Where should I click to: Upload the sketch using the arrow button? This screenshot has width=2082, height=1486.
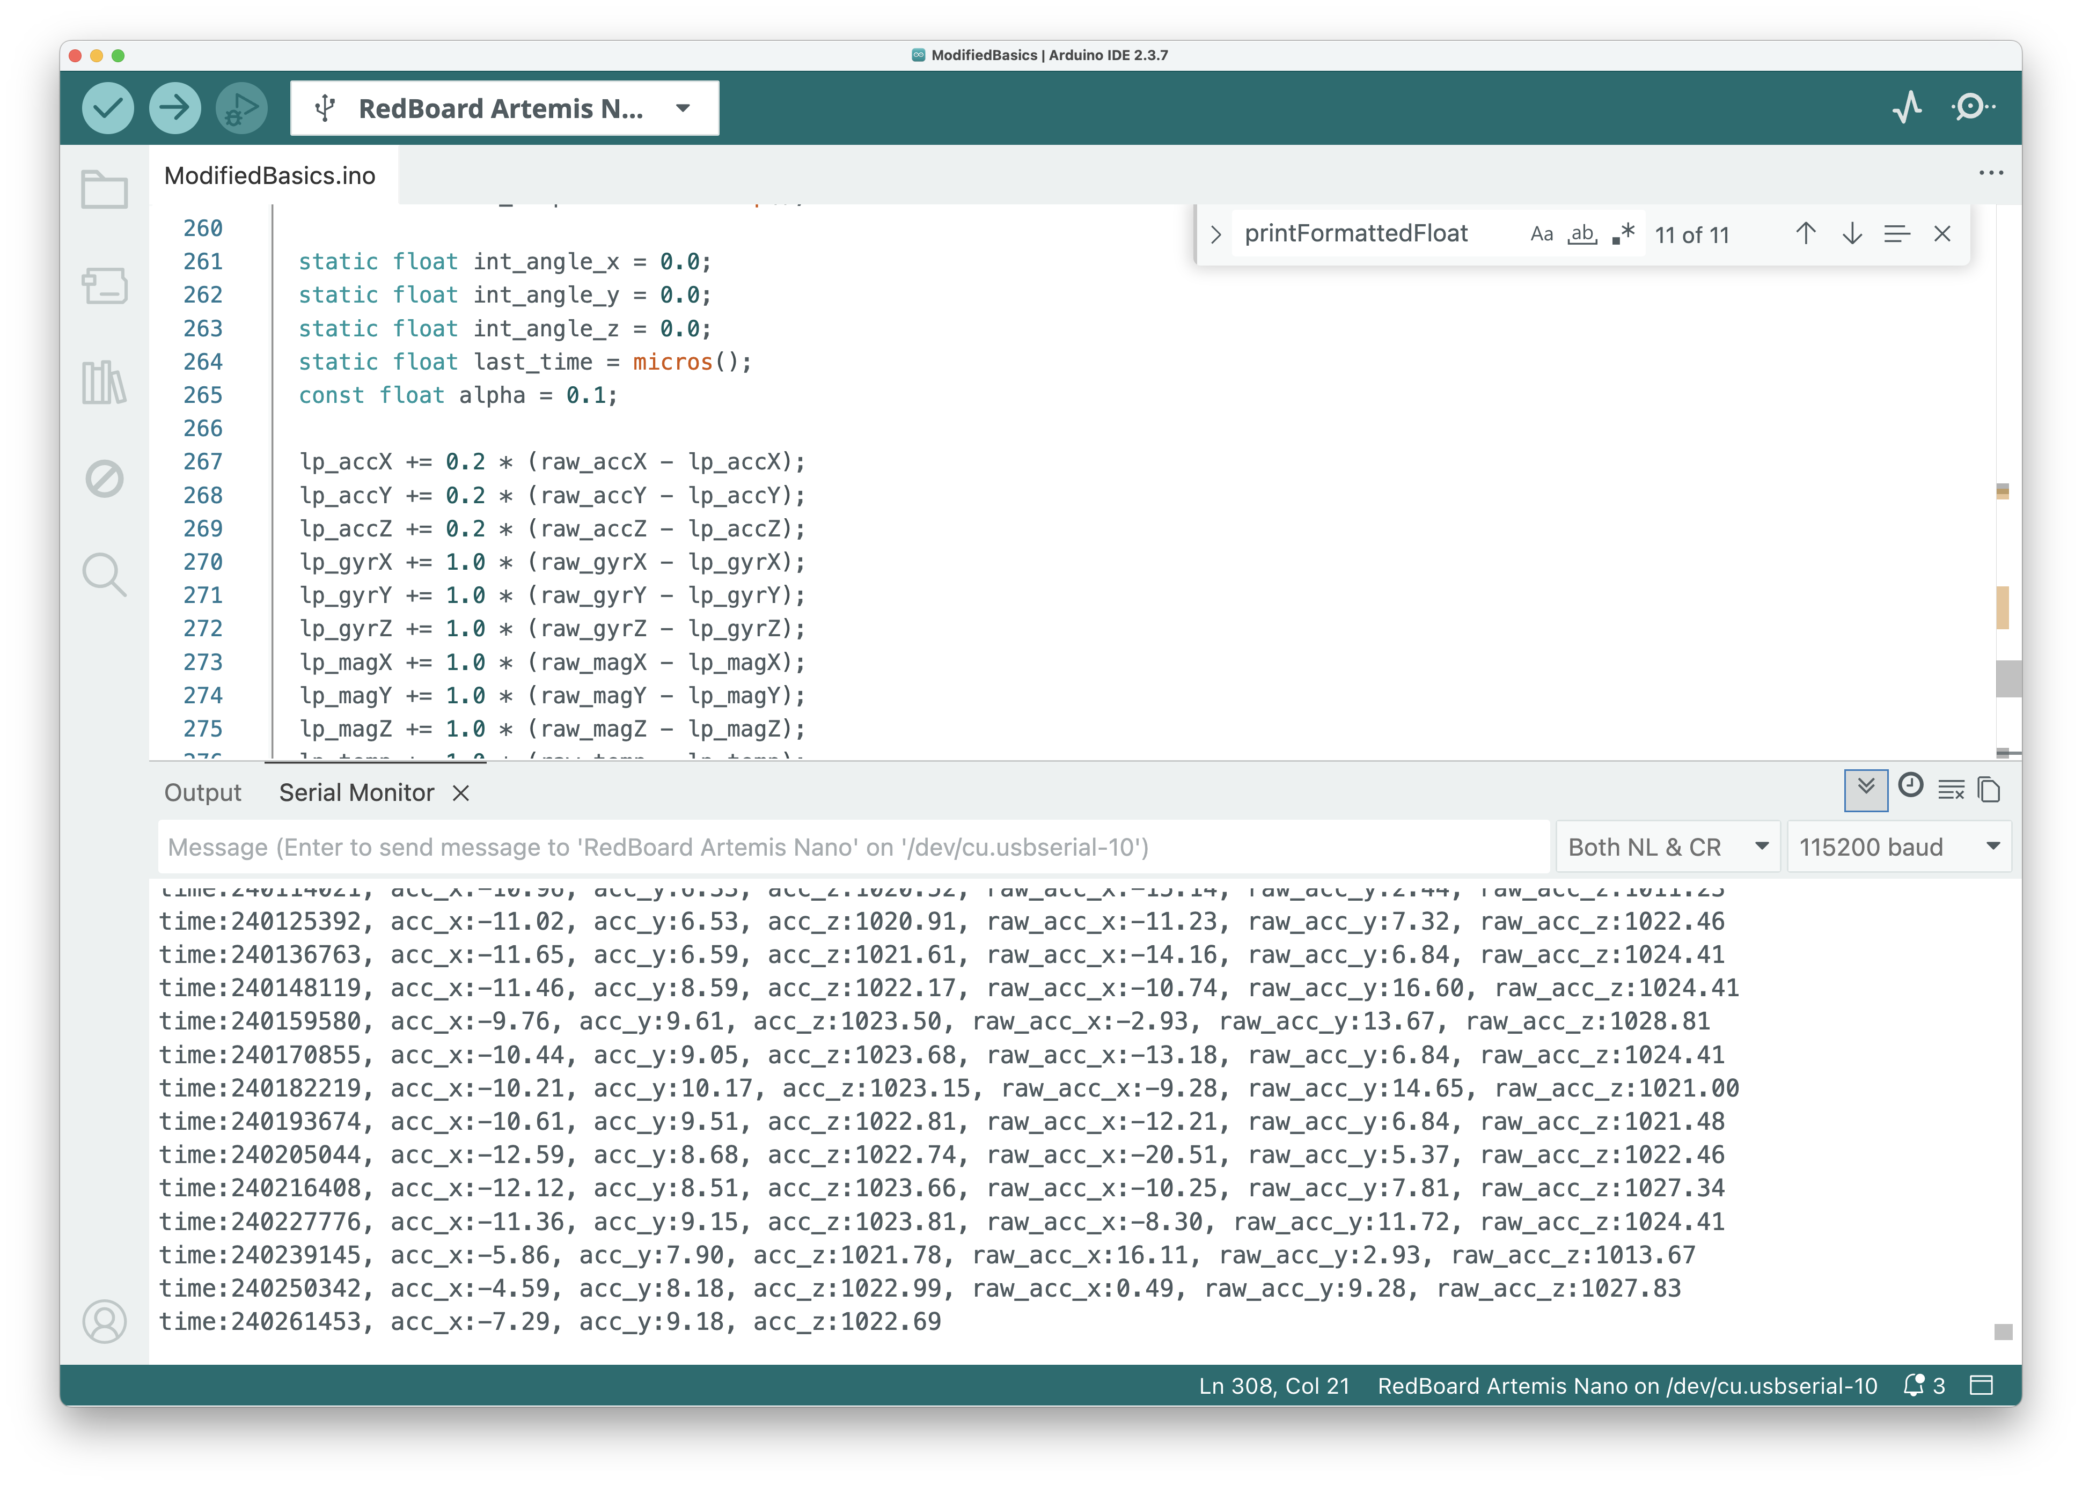[x=174, y=107]
